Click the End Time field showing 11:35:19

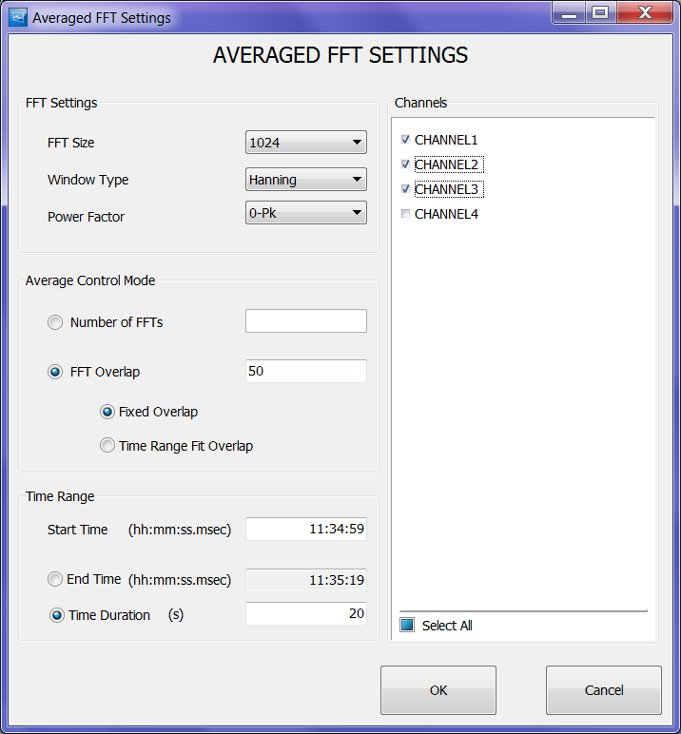(306, 580)
